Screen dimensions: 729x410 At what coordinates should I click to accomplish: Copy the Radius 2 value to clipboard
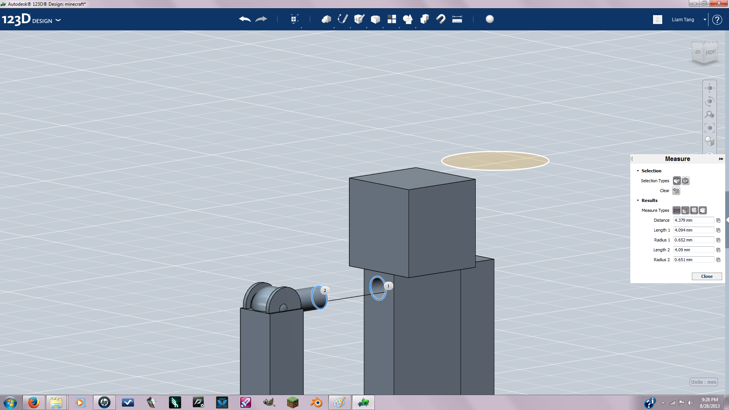click(718, 260)
